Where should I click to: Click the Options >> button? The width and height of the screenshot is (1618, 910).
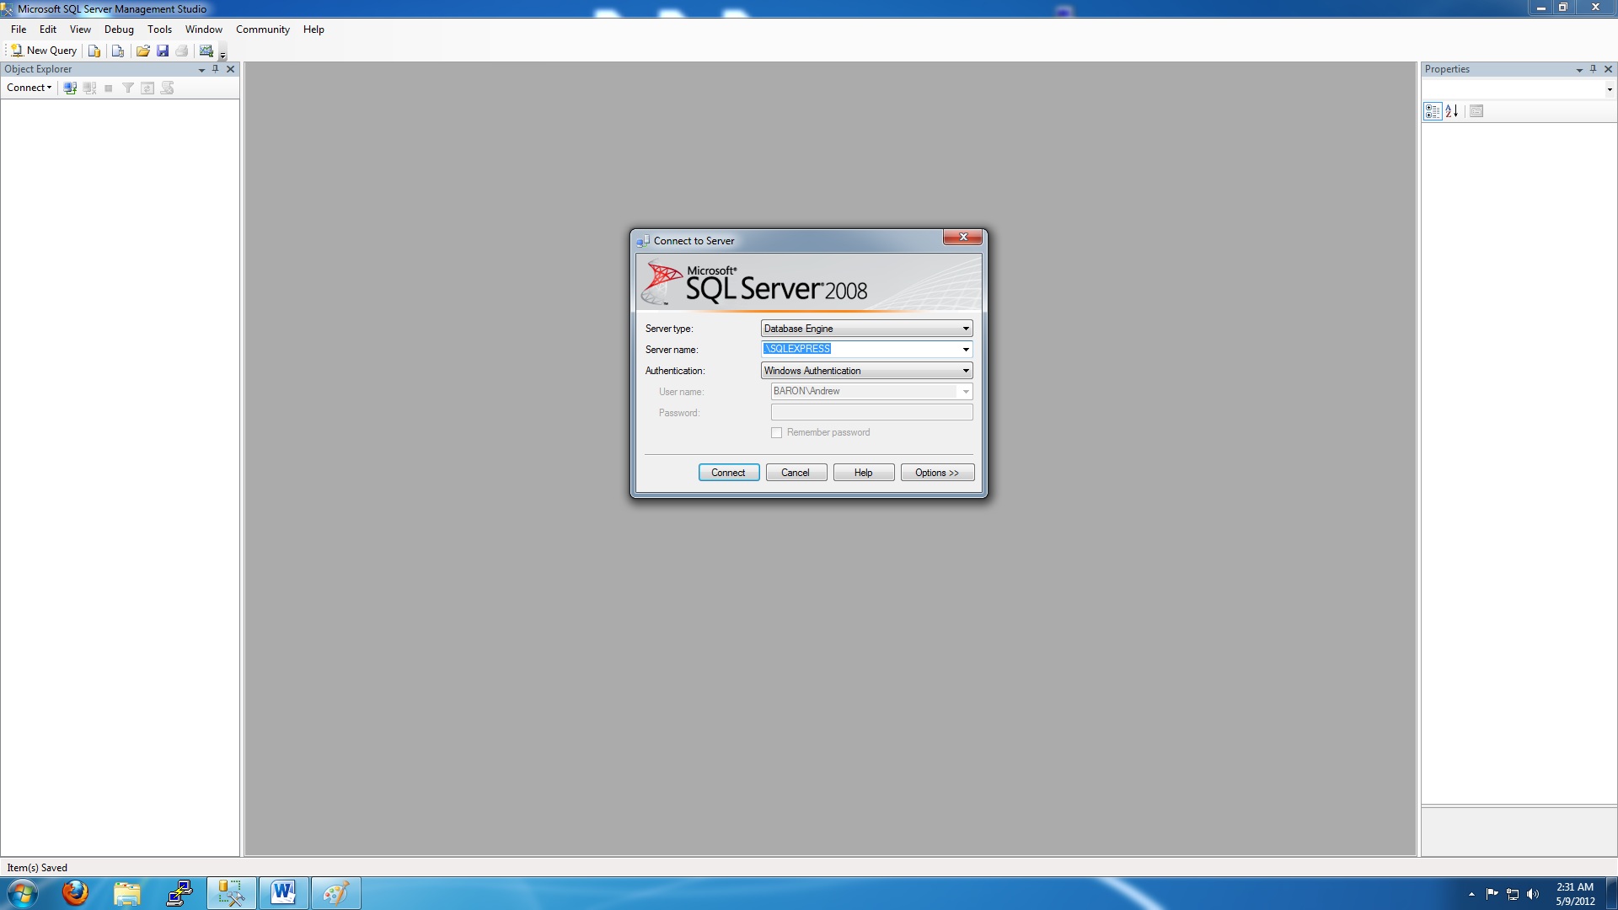(938, 473)
